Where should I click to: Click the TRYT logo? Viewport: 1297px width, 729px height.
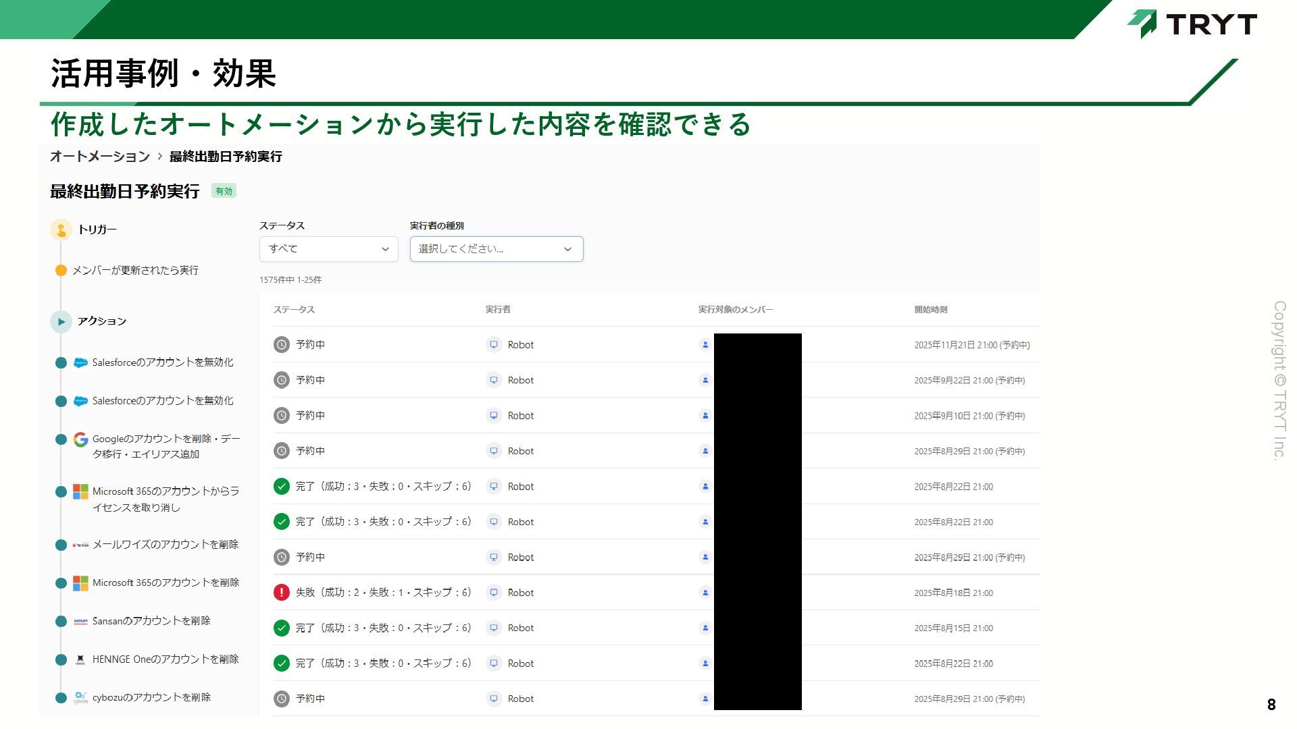pyautogui.click(x=1192, y=24)
